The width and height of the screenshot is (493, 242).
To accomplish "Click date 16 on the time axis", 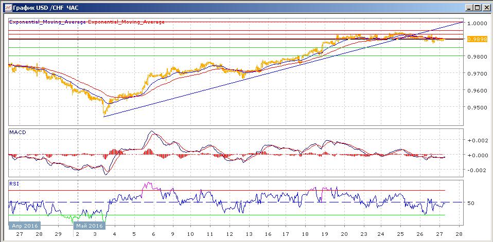I will 268,234.
